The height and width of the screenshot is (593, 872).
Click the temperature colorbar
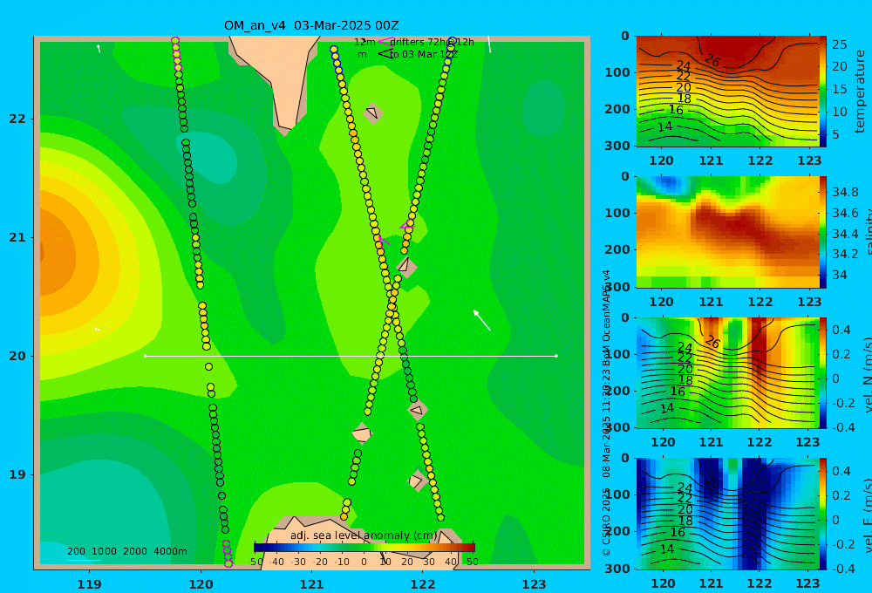[x=823, y=92]
